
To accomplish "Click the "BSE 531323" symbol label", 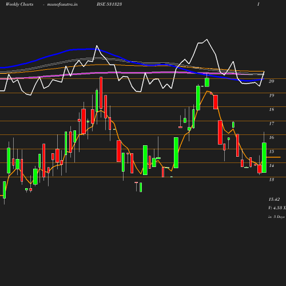I will (109, 4).
